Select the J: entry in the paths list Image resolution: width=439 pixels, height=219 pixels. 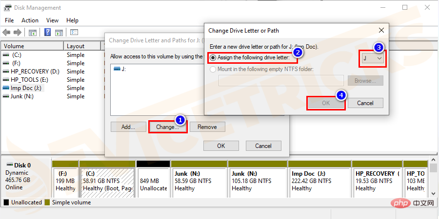point(120,69)
